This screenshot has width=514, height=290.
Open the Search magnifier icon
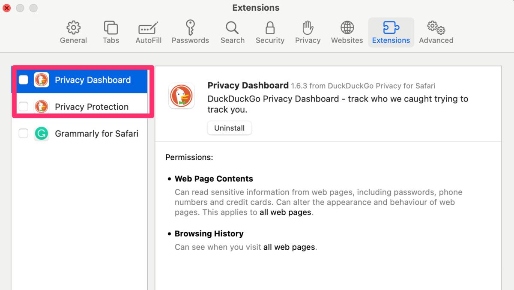click(232, 27)
